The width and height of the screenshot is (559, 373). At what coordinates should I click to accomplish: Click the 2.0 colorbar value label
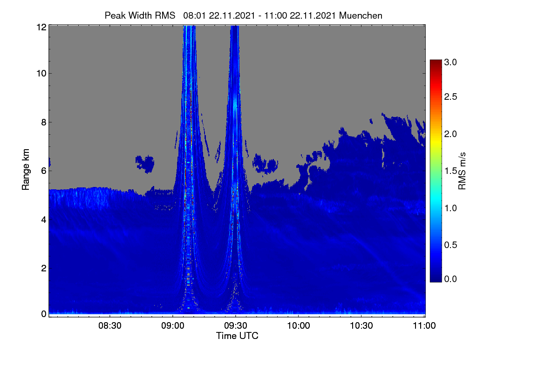pyautogui.click(x=451, y=134)
